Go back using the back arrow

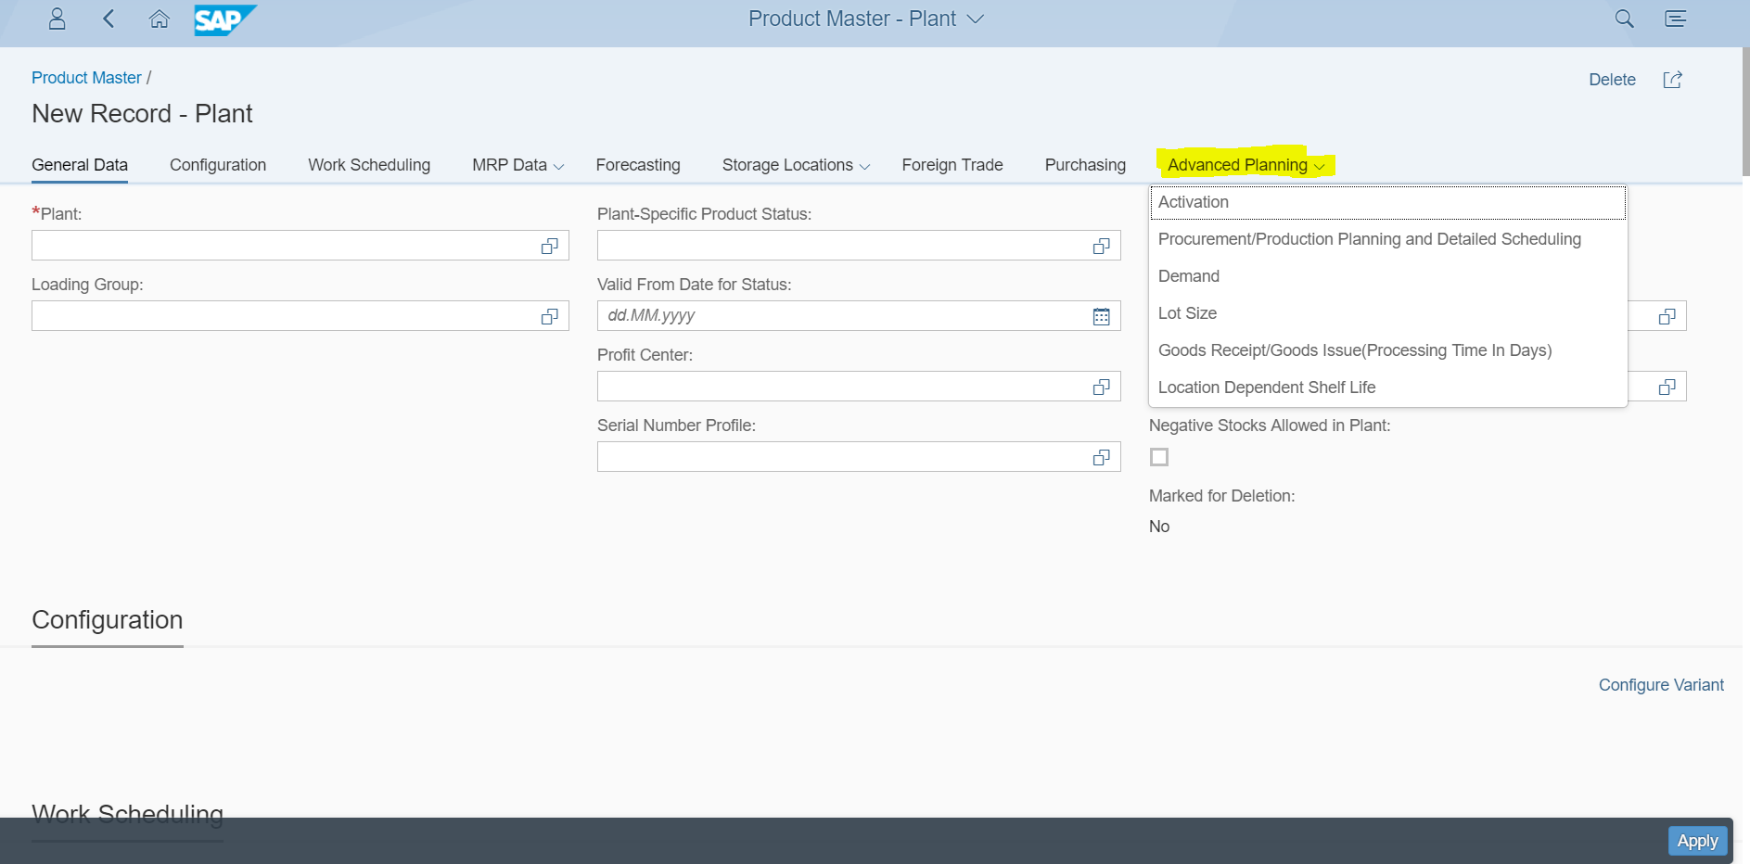coord(109,19)
